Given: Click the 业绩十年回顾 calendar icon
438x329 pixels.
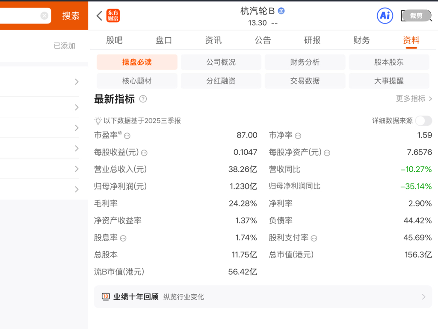Looking at the screenshot, I should pyautogui.click(x=106, y=296).
